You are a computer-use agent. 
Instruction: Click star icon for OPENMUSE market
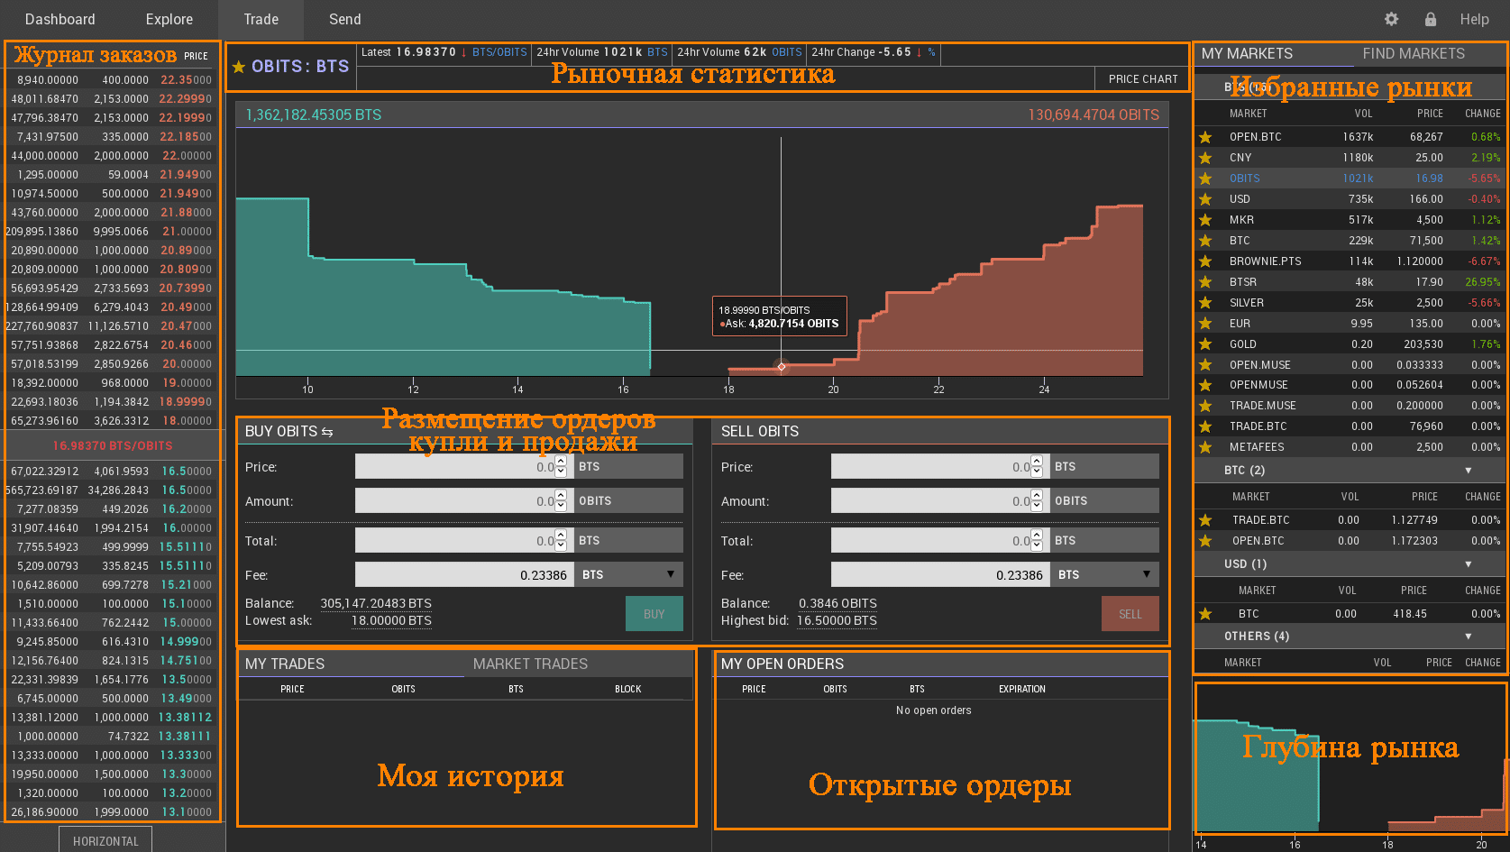[x=1205, y=385]
